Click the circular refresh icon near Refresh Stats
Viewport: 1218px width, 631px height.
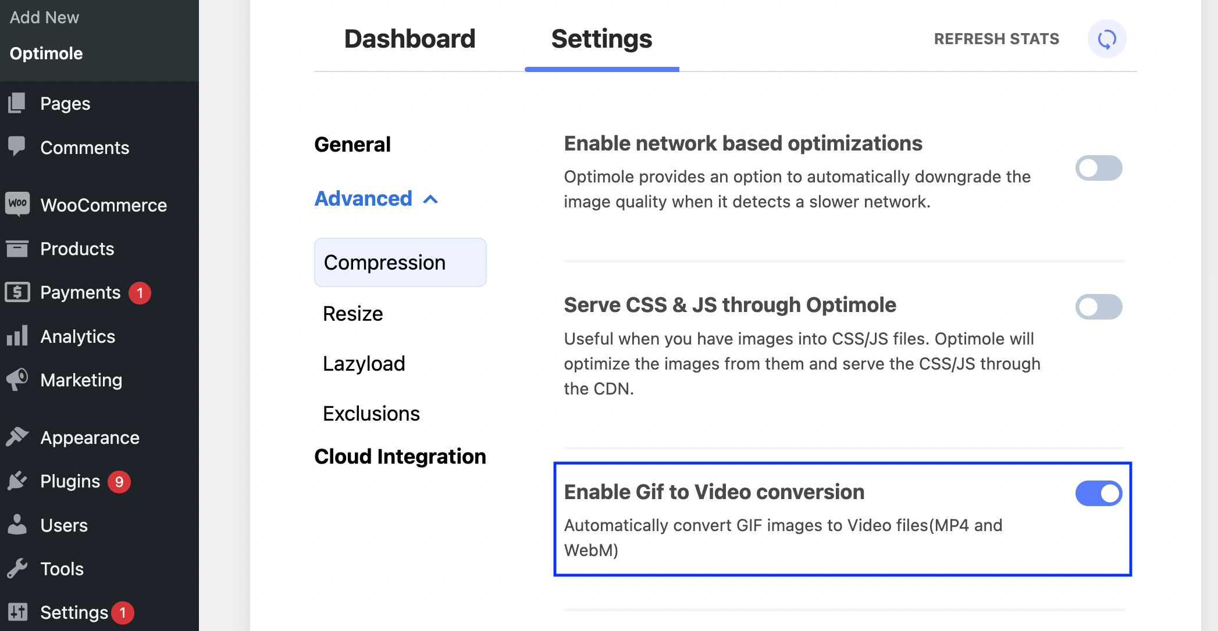(1106, 38)
